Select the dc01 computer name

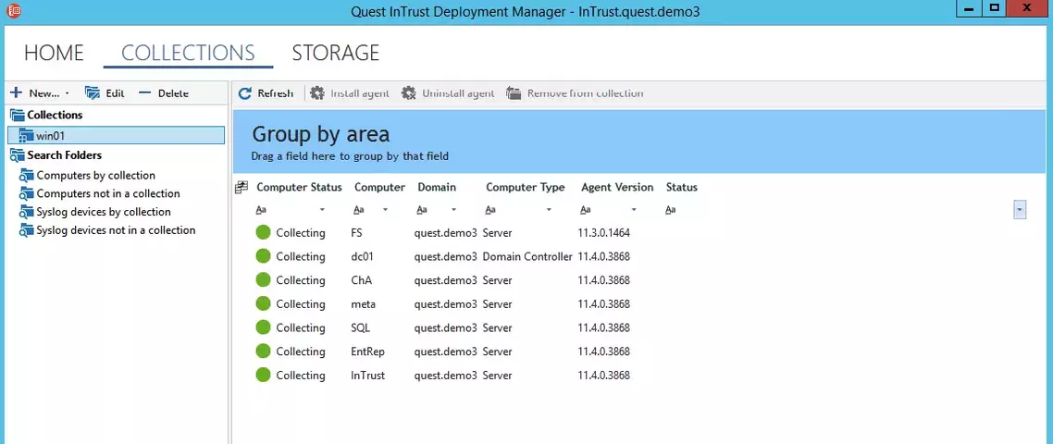point(364,256)
